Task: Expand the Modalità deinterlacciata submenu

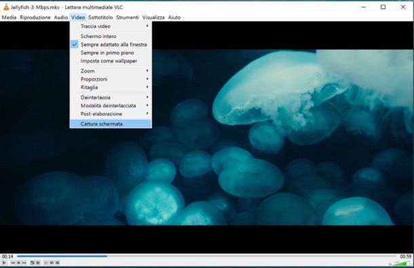Action: [111, 106]
